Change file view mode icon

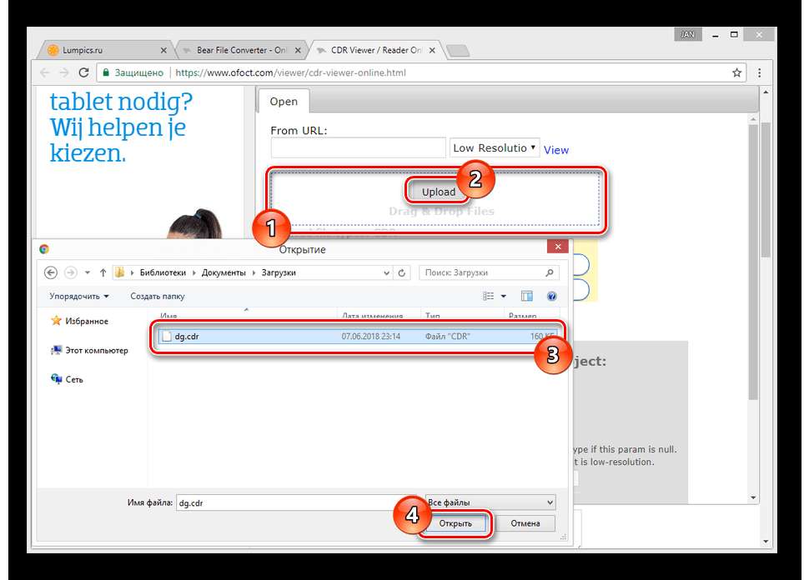[x=488, y=296]
